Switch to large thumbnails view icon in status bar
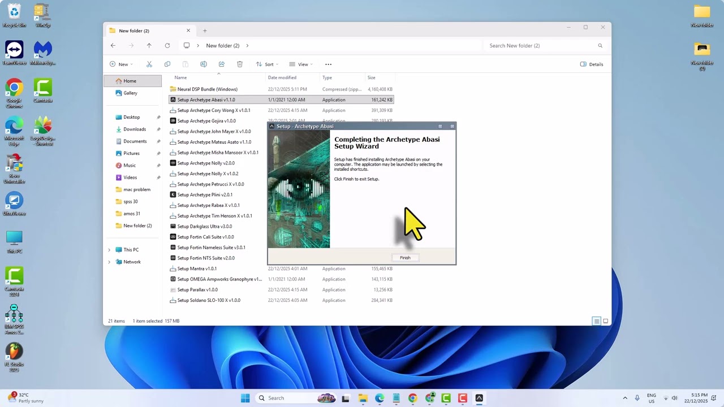The height and width of the screenshot is (407, 724). coord(605,321)
